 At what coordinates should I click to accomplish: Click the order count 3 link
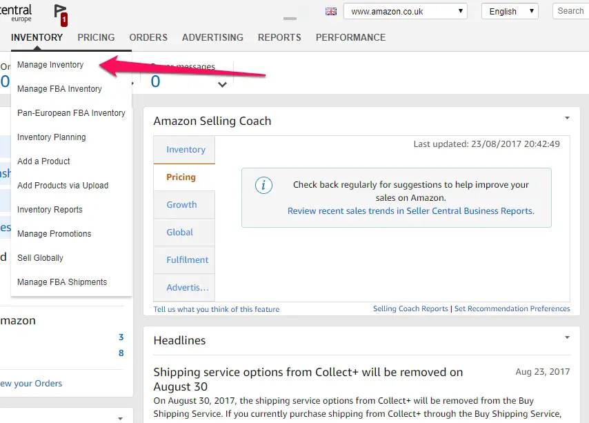pos(121,337)
